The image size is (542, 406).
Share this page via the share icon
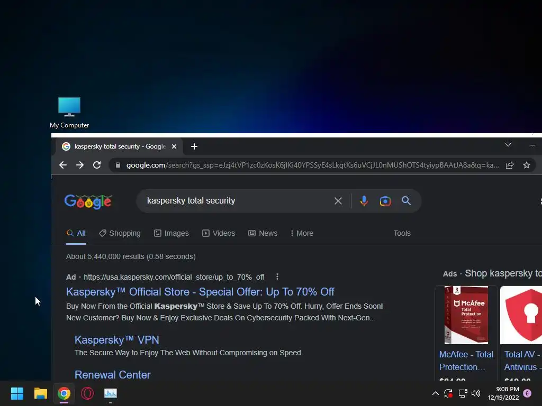[510, 165]
